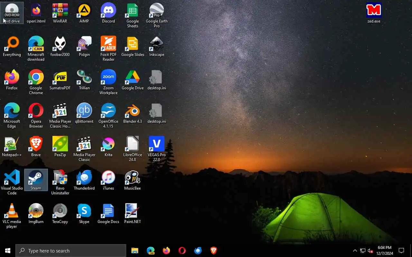Launch Edge Canary from the taskbar

(x=150, y=251)
